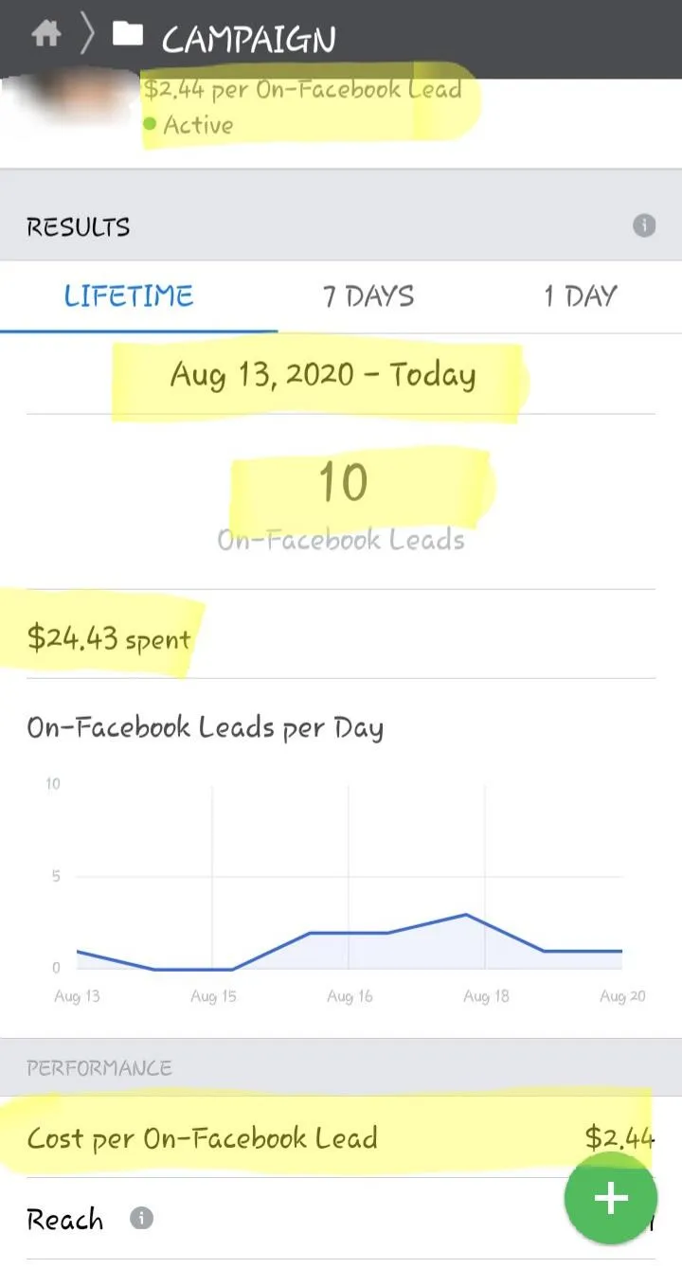Open the Campaign folder icon

[127, 35]
